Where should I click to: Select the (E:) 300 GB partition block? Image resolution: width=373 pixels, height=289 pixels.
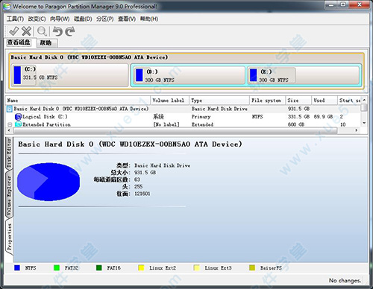304,75
